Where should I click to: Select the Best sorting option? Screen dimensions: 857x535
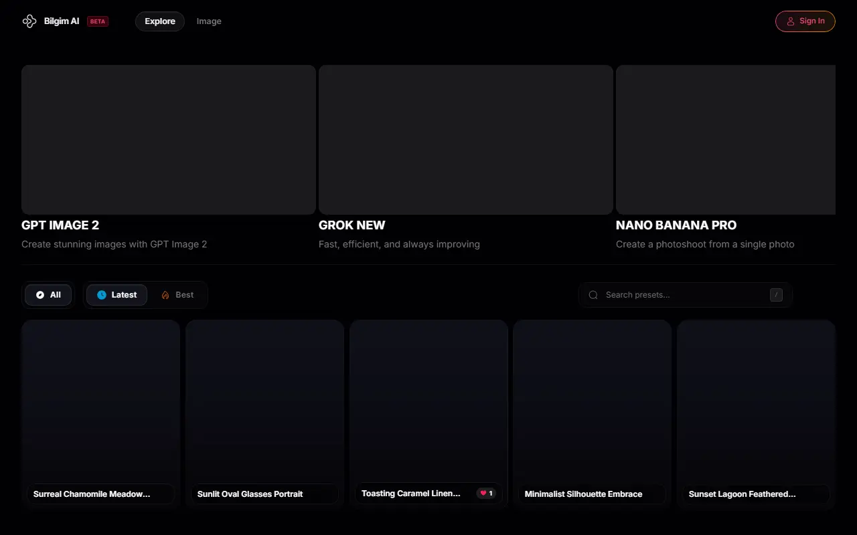[x=177, y=295]
